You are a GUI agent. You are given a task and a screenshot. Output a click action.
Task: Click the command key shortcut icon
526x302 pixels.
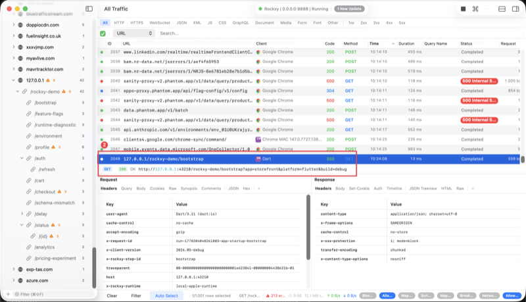[x=475, y=9]
